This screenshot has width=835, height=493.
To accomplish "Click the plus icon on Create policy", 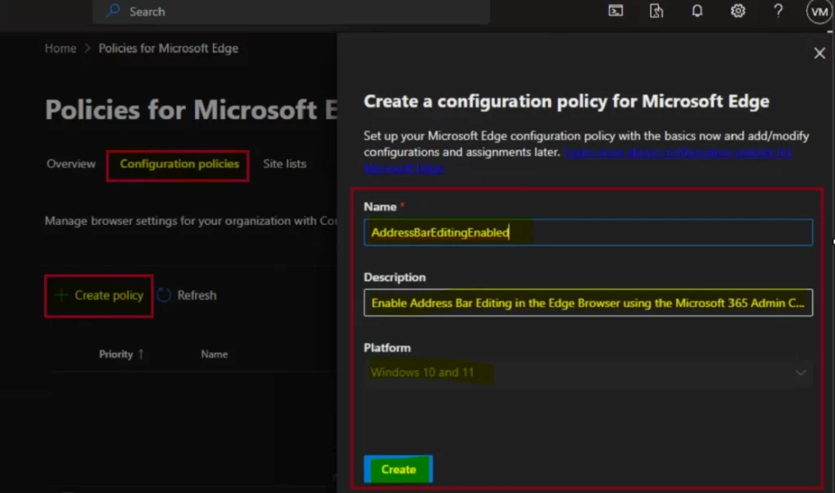I will click(61, 295).
